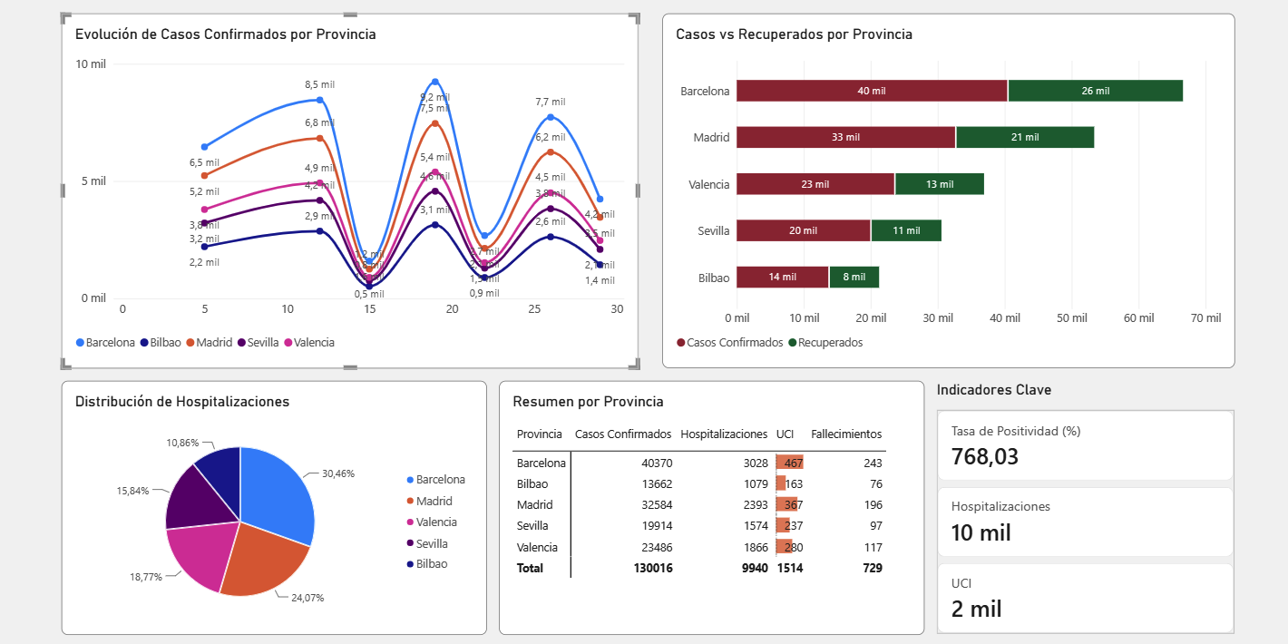Sort table by UCI column header
This screenshot has height=644, width=1288.
point(785,434)
